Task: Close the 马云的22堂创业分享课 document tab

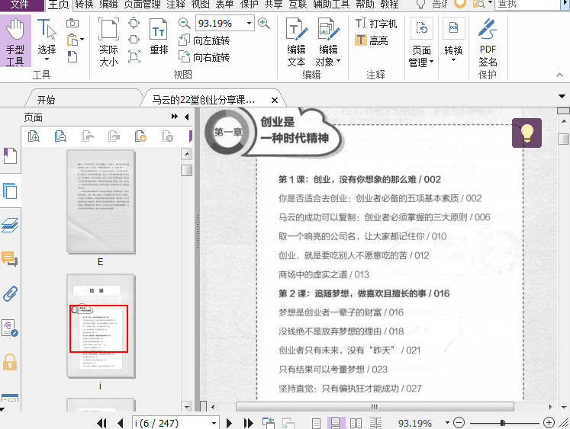Action: pyautogui.click(x=275, y=100)
